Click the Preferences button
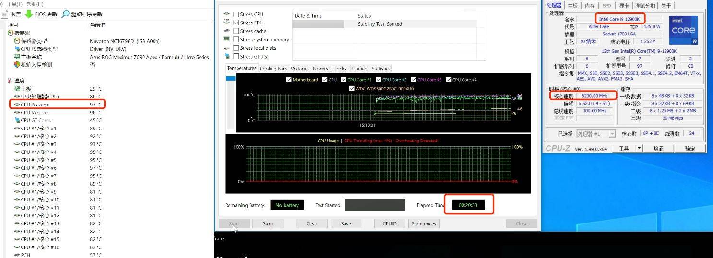 [x=424, y=224]
